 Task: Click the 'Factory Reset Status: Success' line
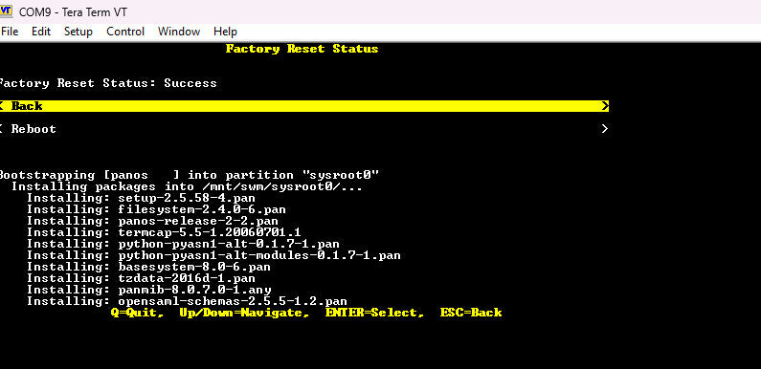click(x=108, y=83)
